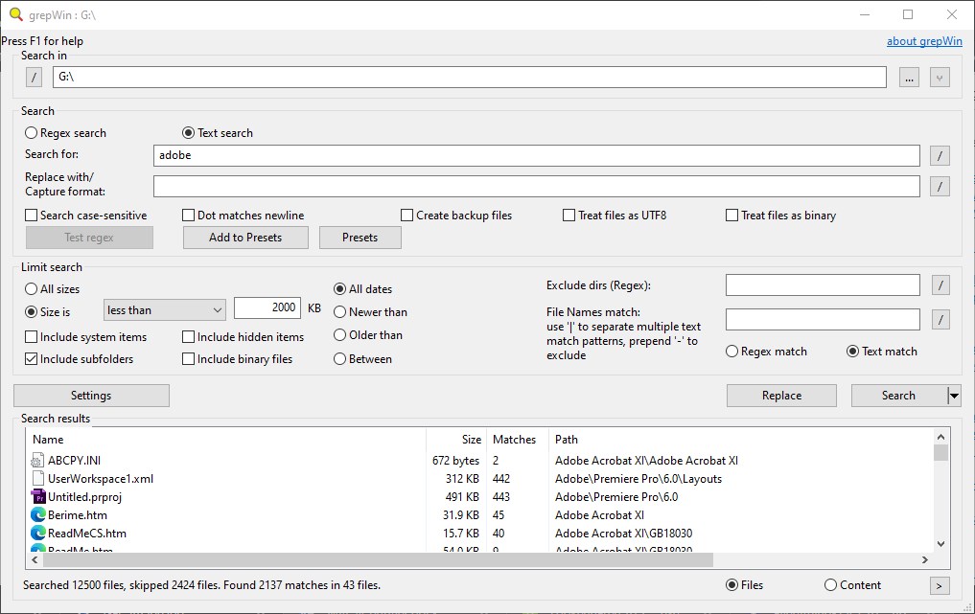Click the Search in path field showing G:\
975x614 pixels.
click(x=470, y=77)
